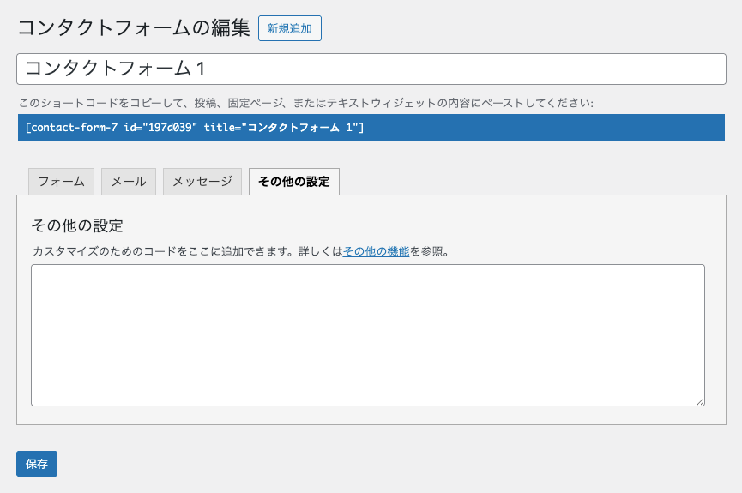Grab the textarea resize handle corner
The height and width of the screenshot is (493, 742).
pos(700,401)
